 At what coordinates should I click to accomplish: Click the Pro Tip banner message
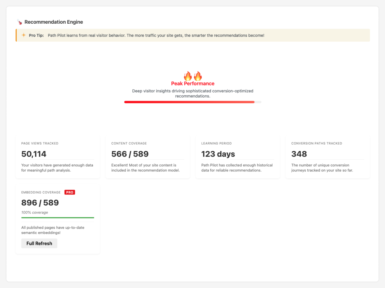[x=156, y=35]
